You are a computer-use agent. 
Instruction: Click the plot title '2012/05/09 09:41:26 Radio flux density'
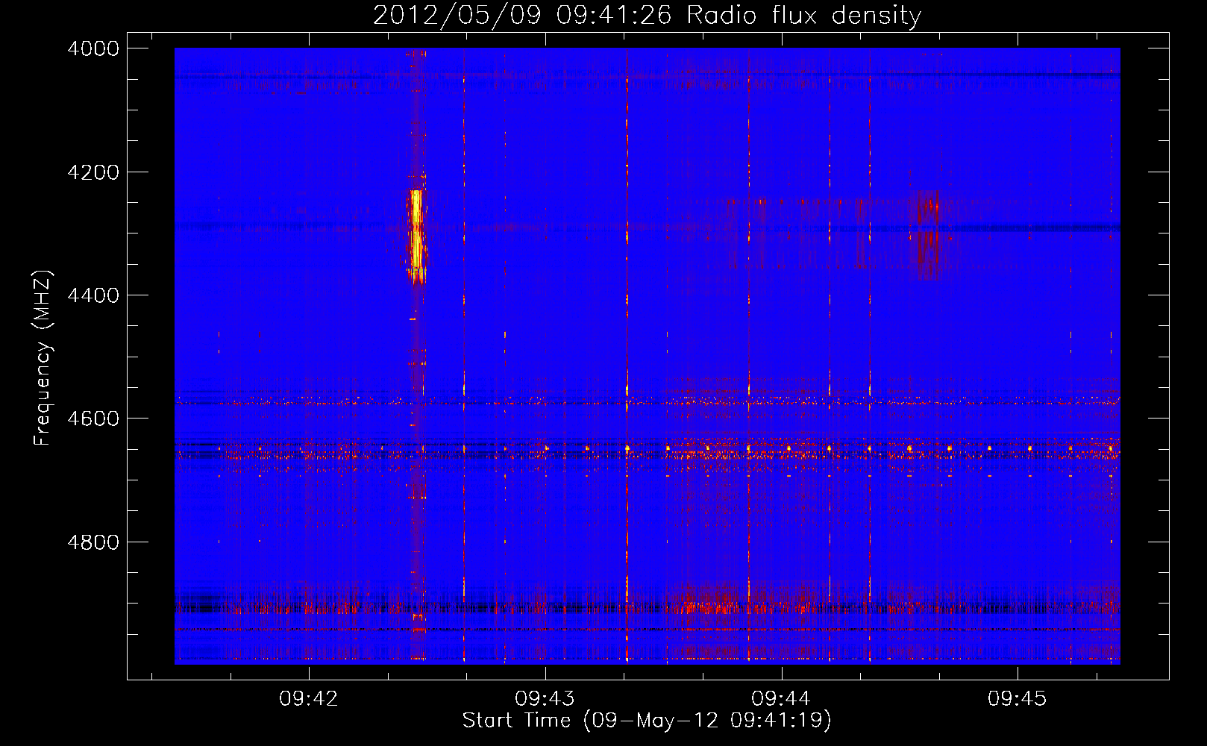647,15
